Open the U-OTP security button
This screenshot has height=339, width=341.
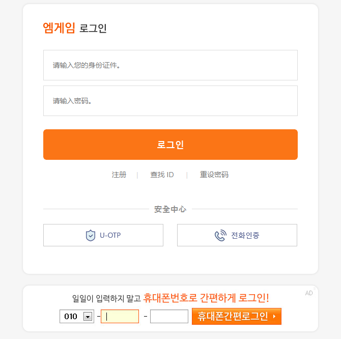[x=103, y=235]
